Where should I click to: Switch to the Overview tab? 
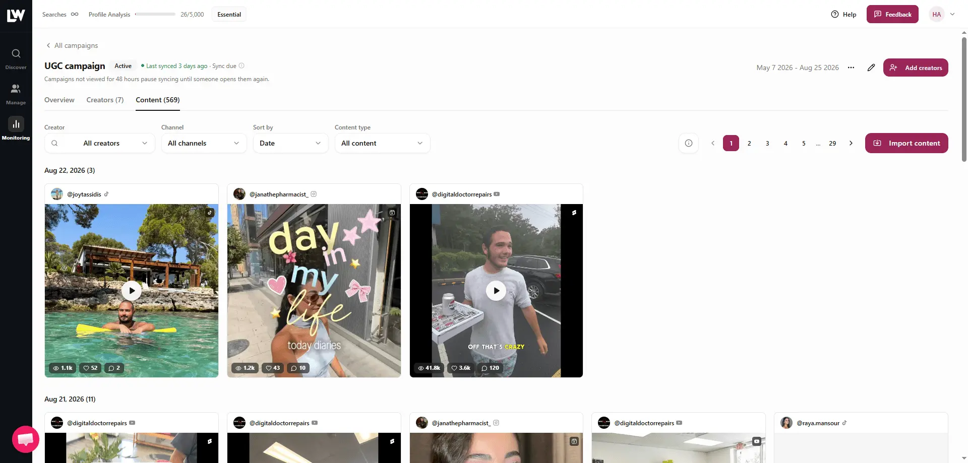[x=59, y=100]
